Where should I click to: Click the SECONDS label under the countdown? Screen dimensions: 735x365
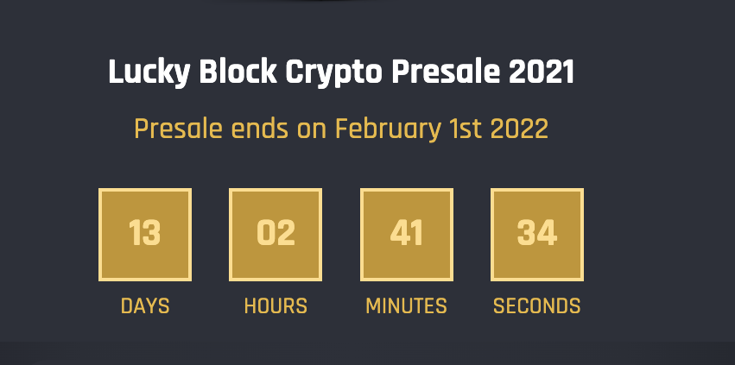536,306
